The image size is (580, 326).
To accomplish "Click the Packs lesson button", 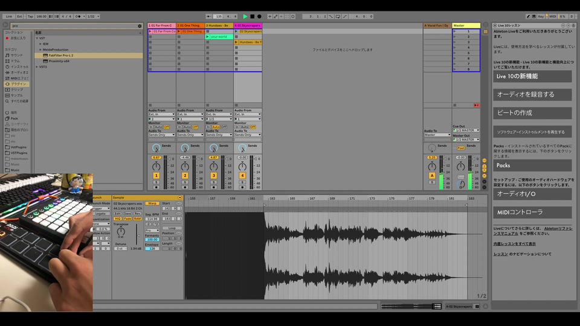I will click(x=532, y=165).
